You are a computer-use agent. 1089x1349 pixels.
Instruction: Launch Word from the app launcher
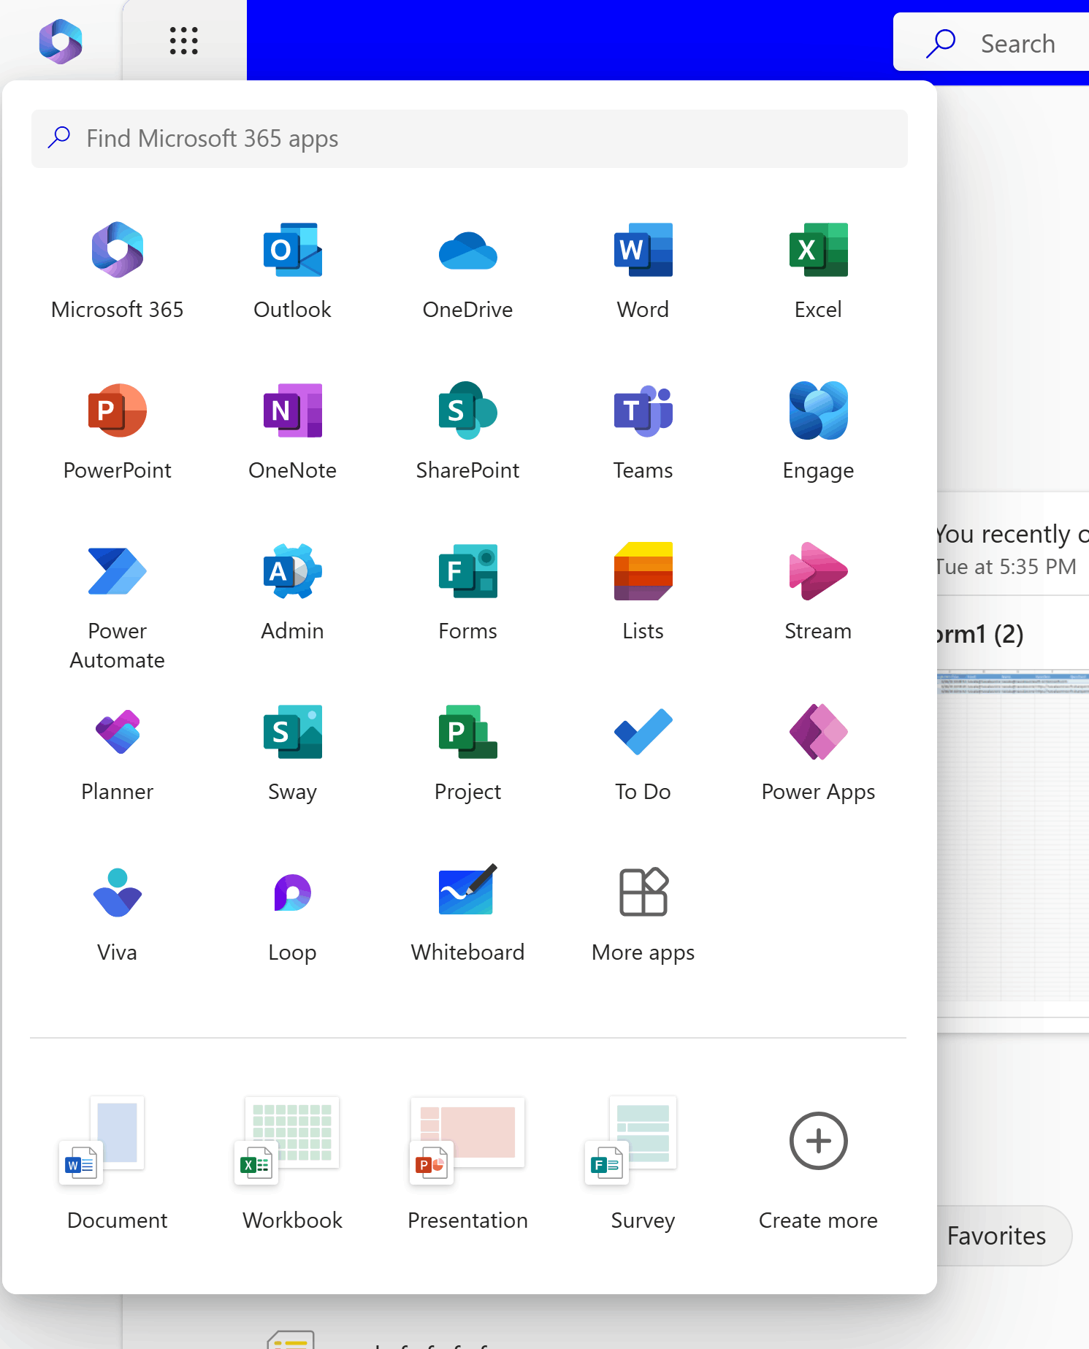643,271
